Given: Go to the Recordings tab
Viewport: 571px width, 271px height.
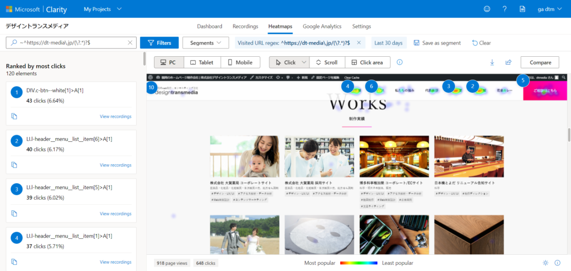Looking at the screenshot, I should (x=245, y=26).
